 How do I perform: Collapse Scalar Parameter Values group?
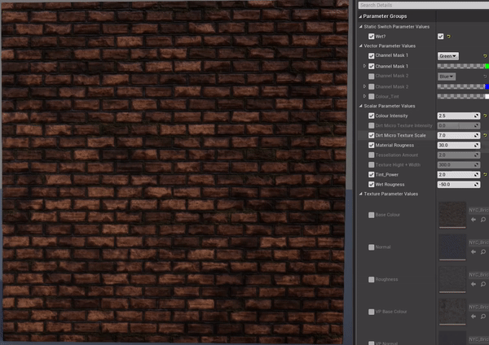coord(361,106)
